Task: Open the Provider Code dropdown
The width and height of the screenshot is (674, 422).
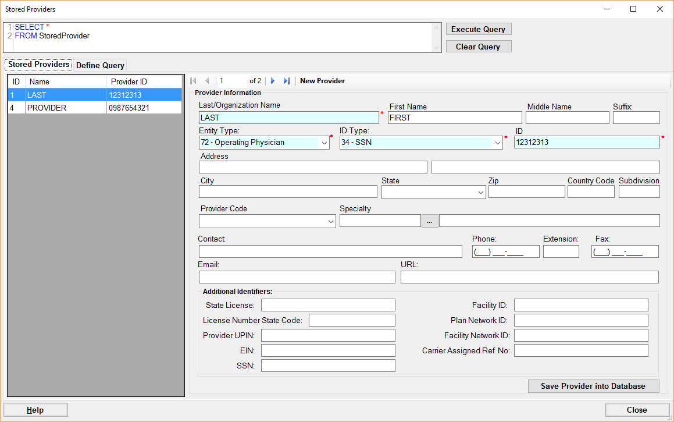Action: coord(330,221)
